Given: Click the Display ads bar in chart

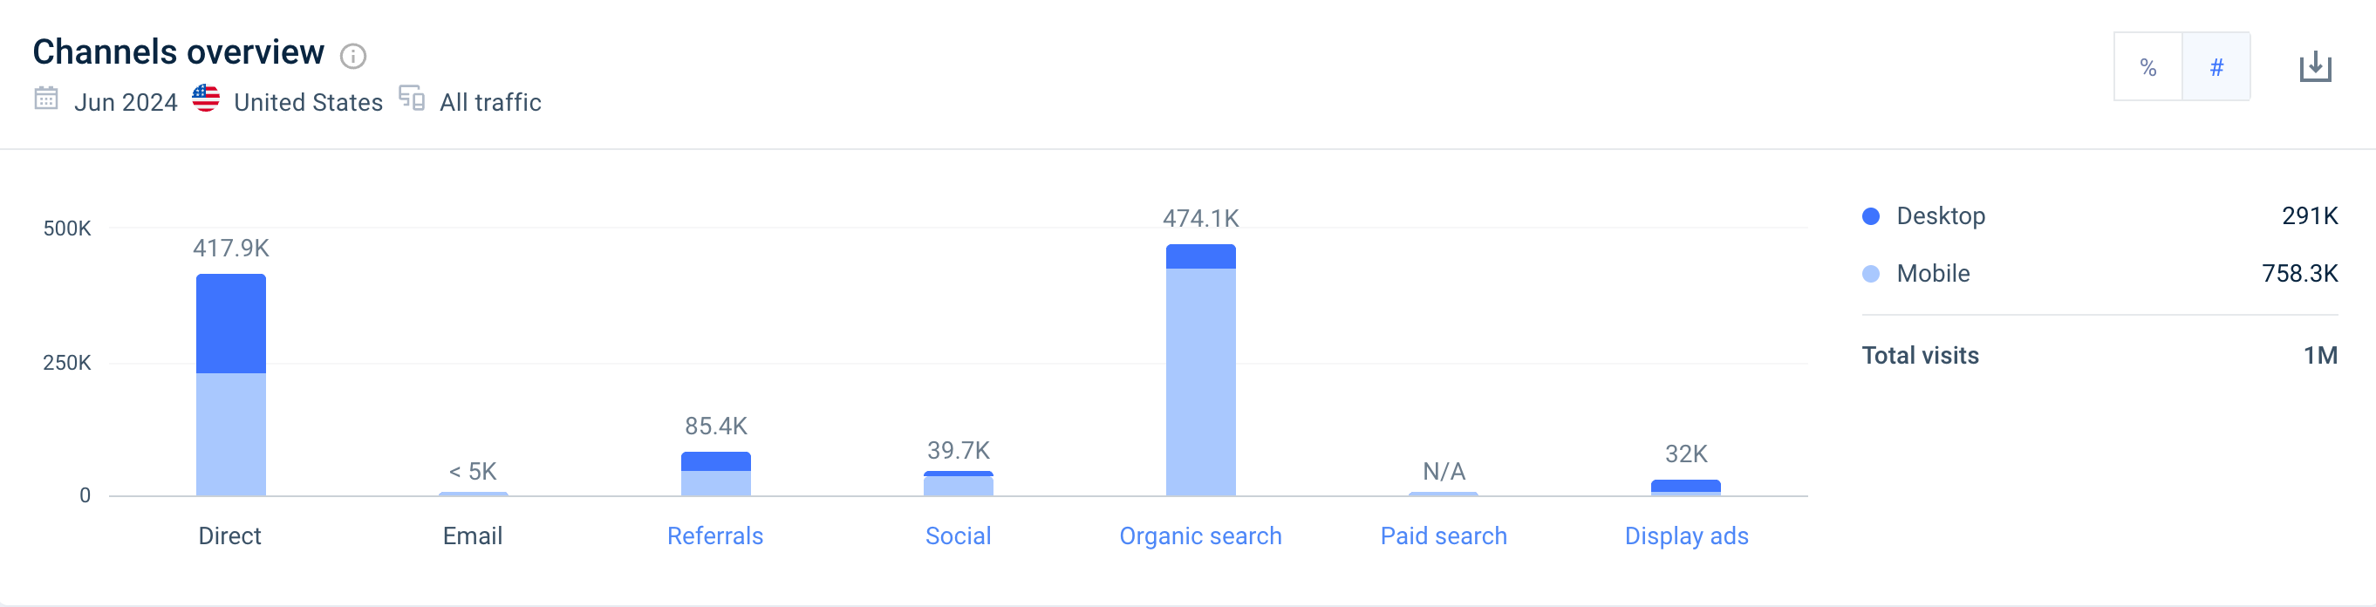Looking at the screenshot, I should point(1685,487).
